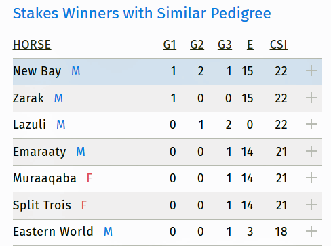Open the Lazuli horse entry
Screen dimensions: 331x246
[29, 125]
